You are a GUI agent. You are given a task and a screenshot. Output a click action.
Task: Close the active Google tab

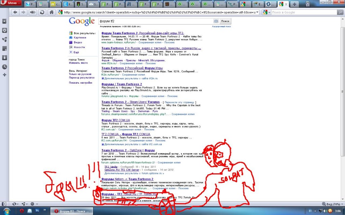pos(286,4)
